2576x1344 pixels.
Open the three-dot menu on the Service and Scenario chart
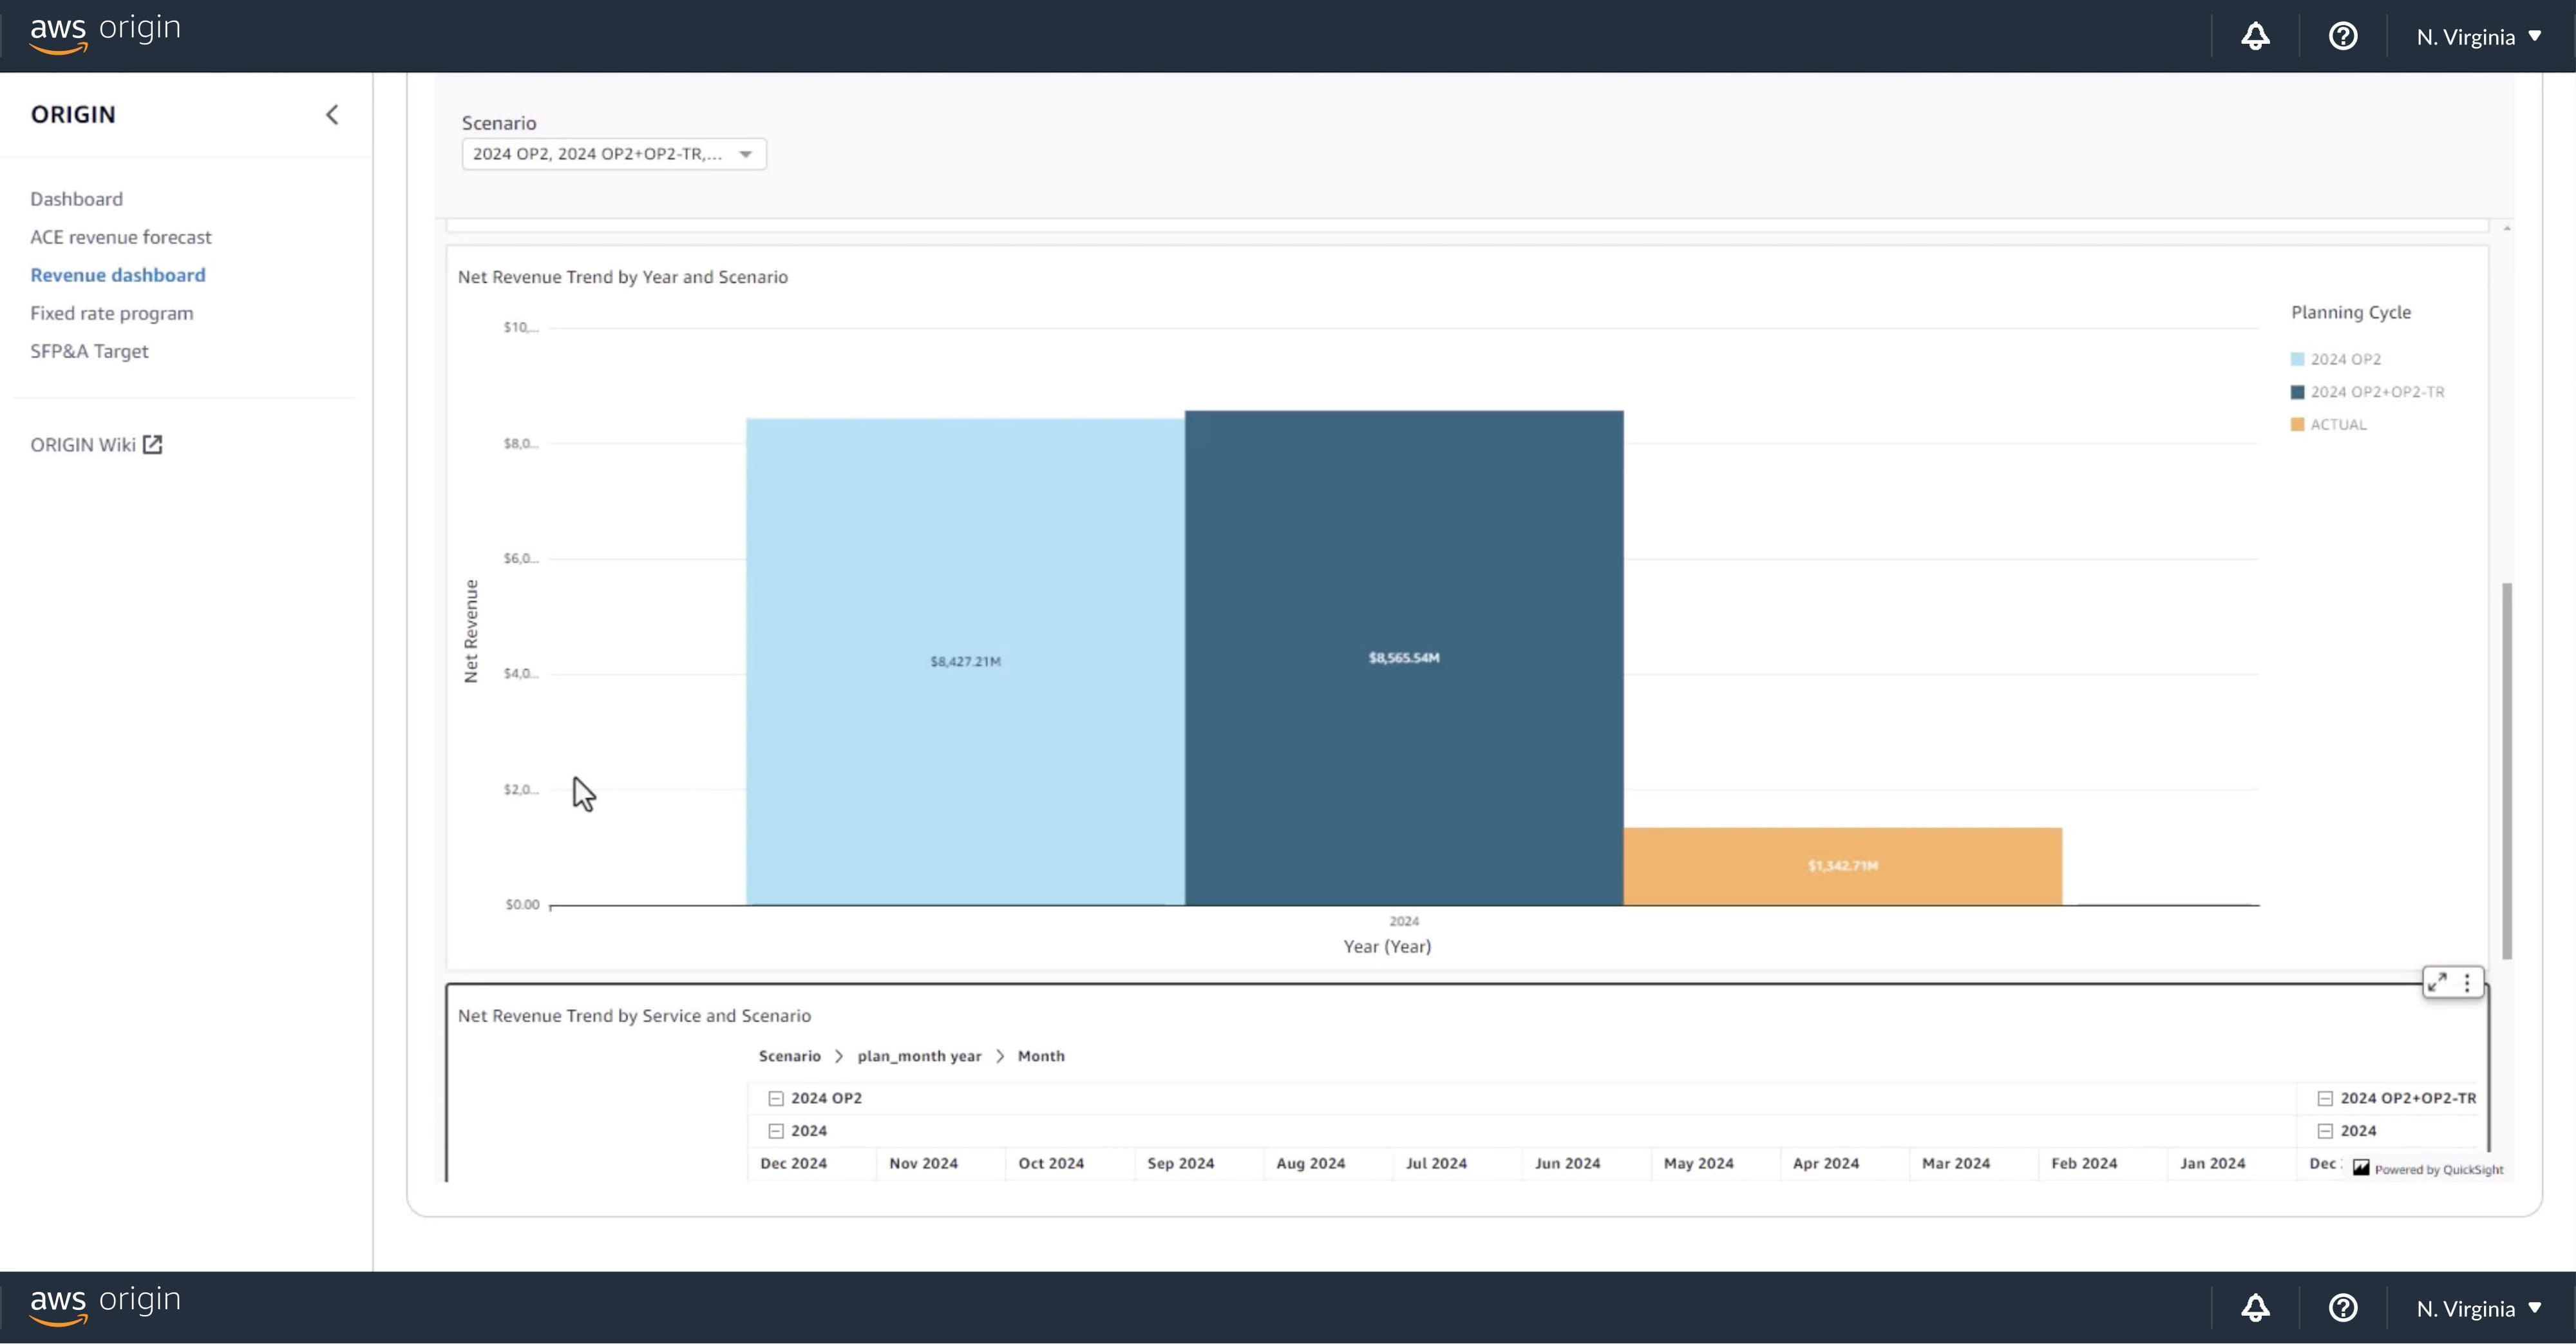pyautogui.click(x=2467, y=982)
